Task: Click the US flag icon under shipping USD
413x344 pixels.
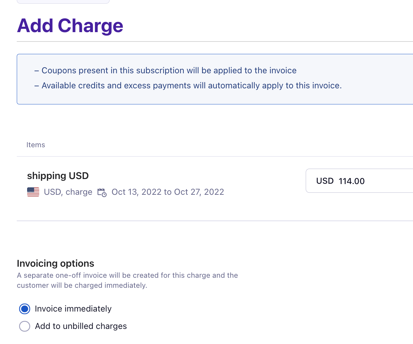Action: click(33, 192)
